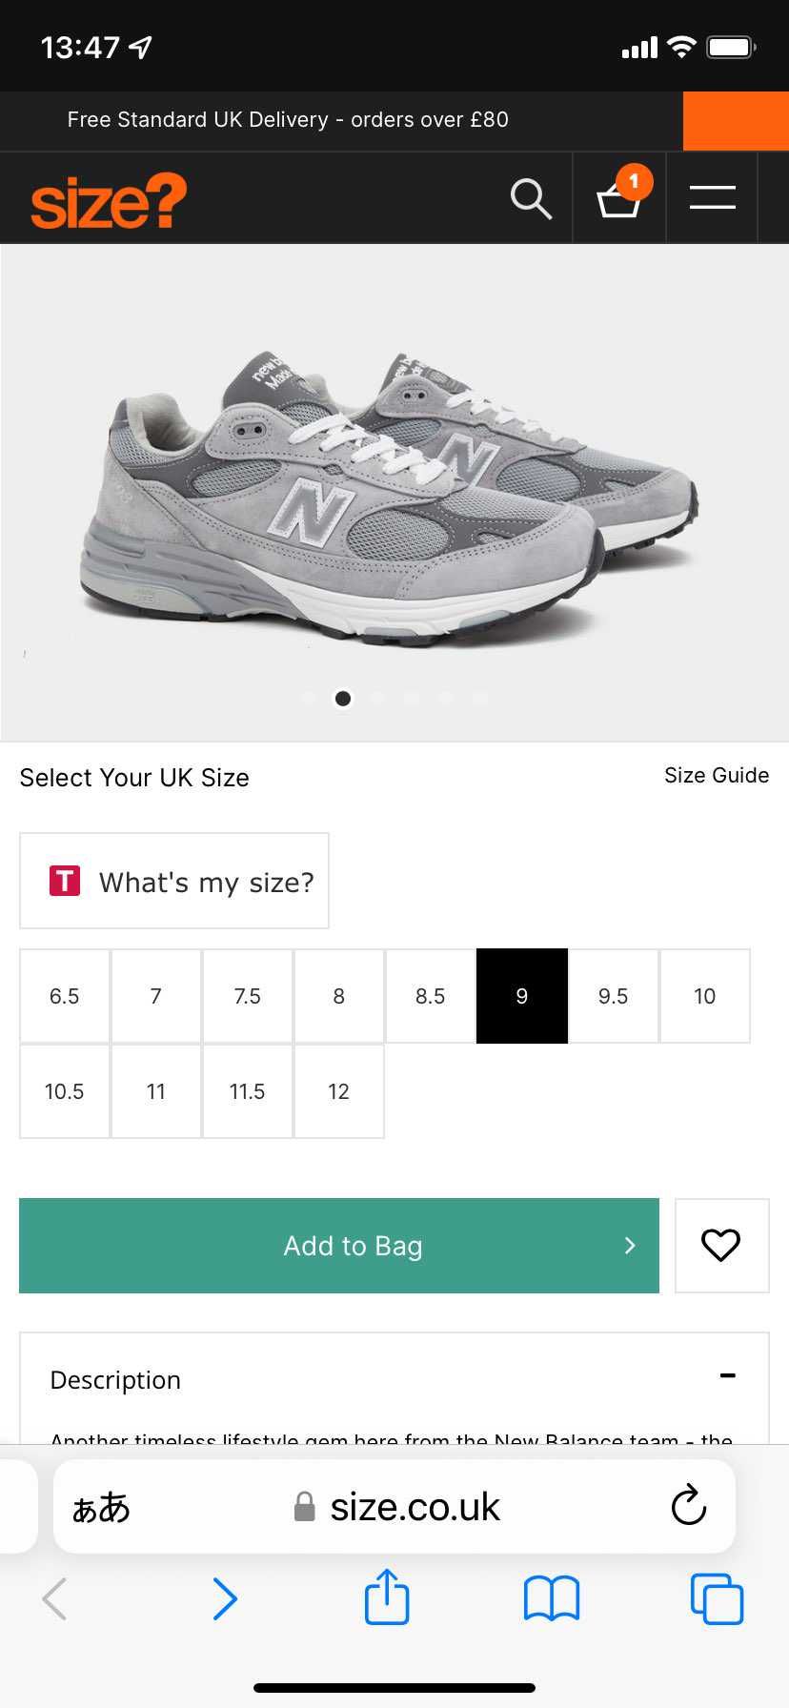This screenshot has width=789, height=1708.
Task: Select the second carousel dot
Action: (342, 699)
